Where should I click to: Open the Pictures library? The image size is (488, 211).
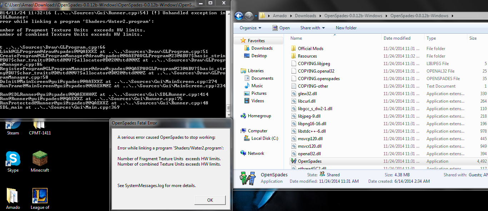259,93
